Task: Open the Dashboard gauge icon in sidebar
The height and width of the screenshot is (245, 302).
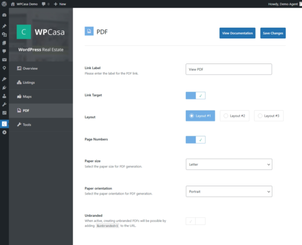Action: (x=4, y=15)
